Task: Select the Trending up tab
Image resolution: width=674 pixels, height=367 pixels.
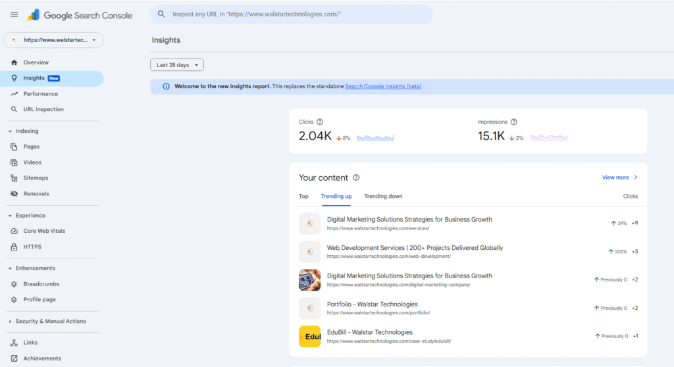Action: (x=336, y=197)
